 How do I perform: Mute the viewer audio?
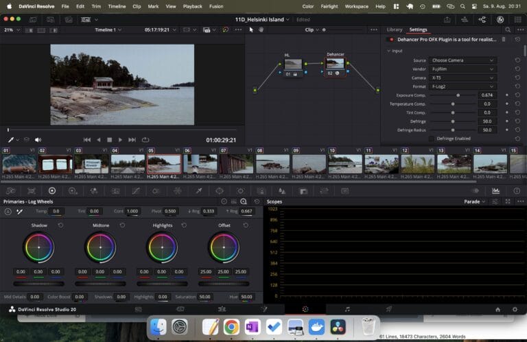[x=38, y=140]
